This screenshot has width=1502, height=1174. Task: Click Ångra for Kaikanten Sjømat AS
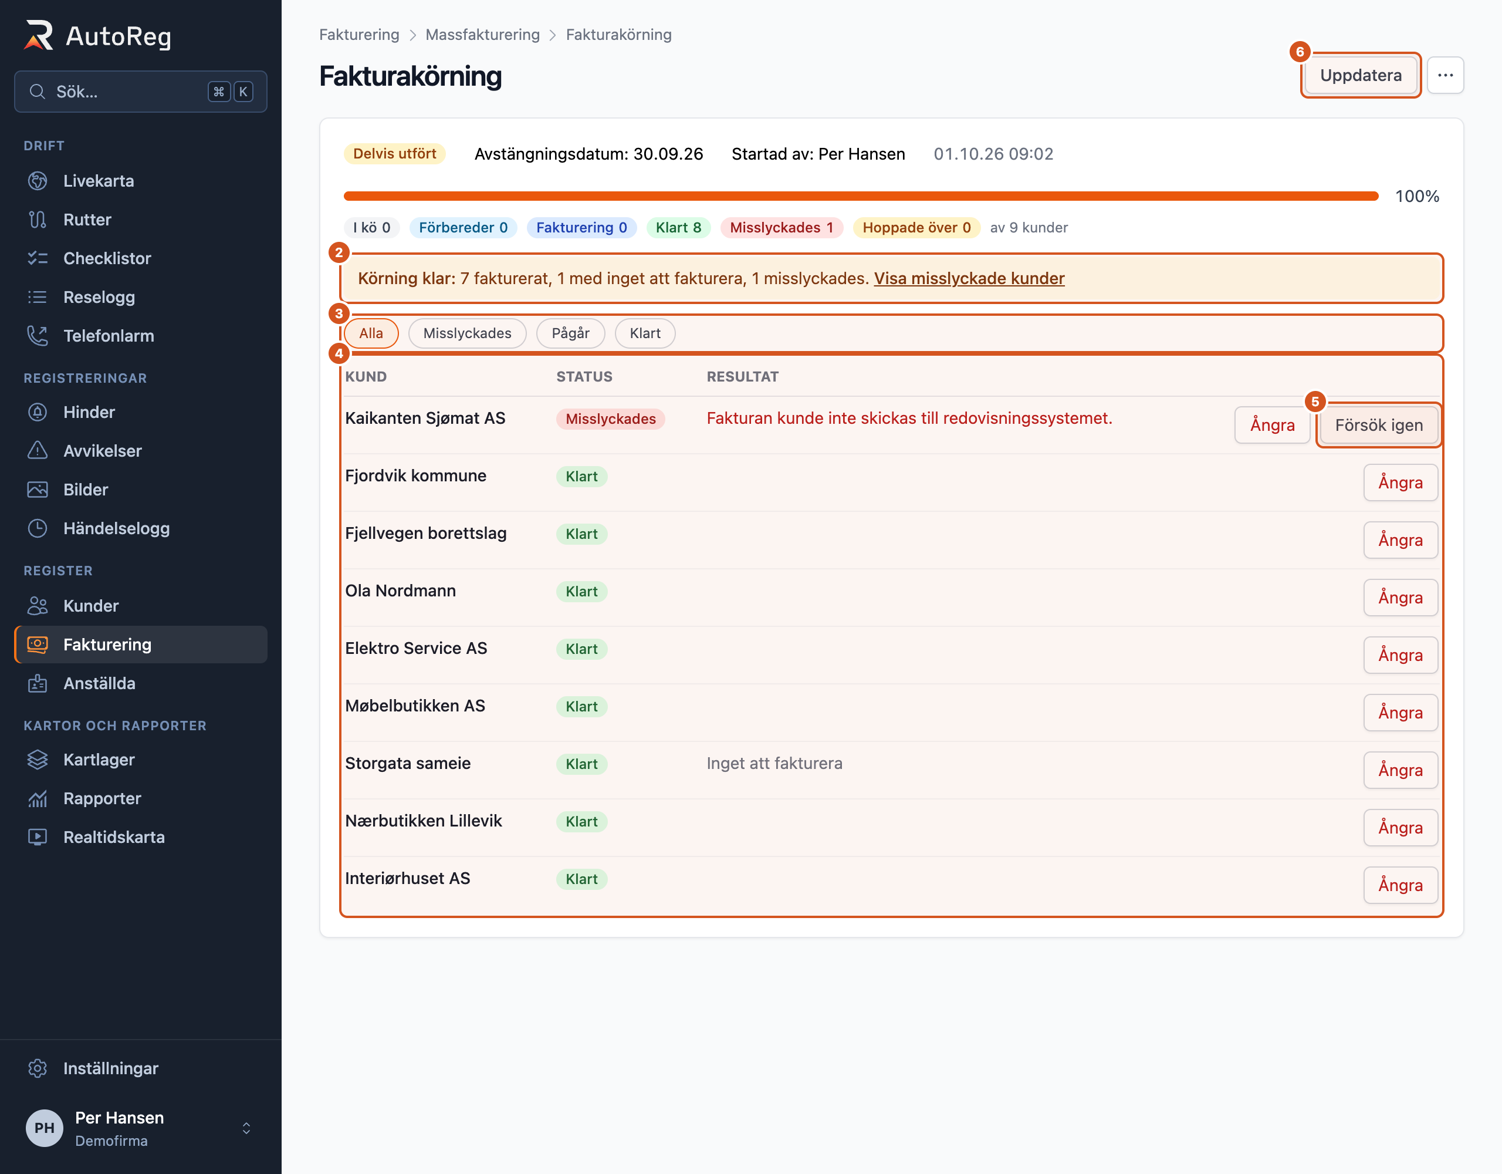1271,426
